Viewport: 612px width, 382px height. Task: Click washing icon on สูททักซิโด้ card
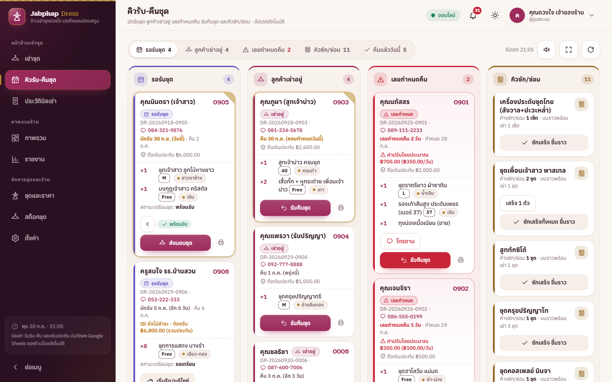click(581, 253)
